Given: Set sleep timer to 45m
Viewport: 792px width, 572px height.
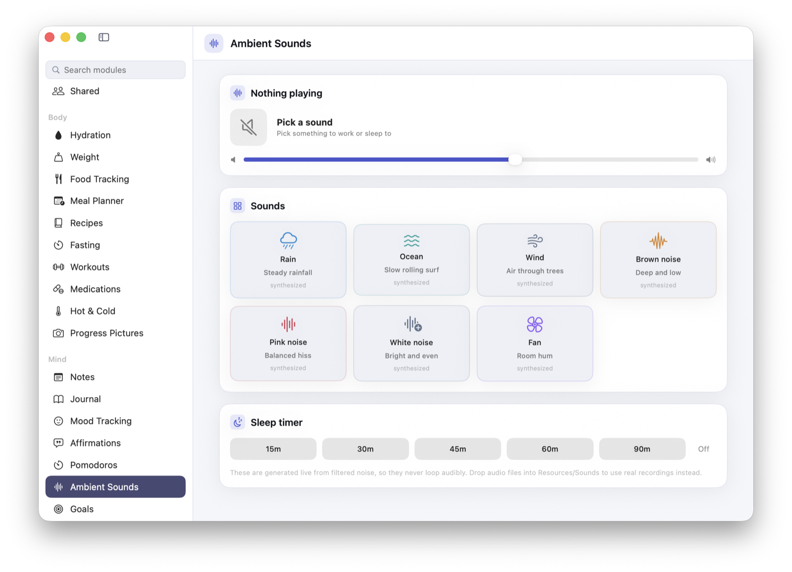Looking at the screenshot, I should click(x=458, y=449).
